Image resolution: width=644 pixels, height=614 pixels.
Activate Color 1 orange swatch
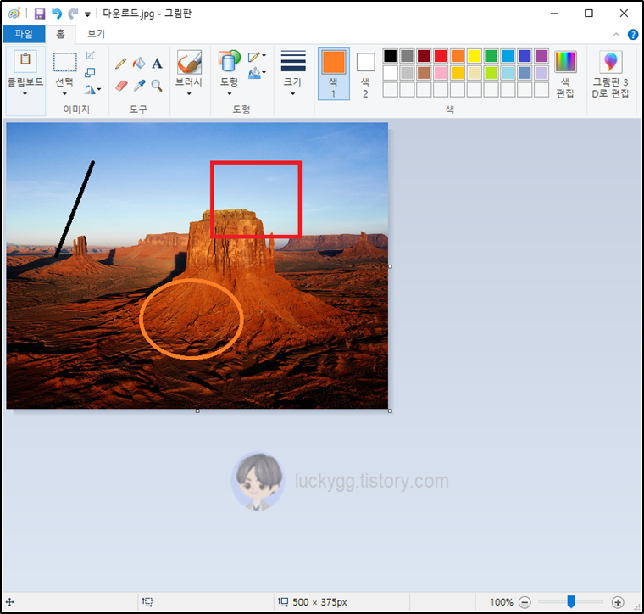pos(334,74)
